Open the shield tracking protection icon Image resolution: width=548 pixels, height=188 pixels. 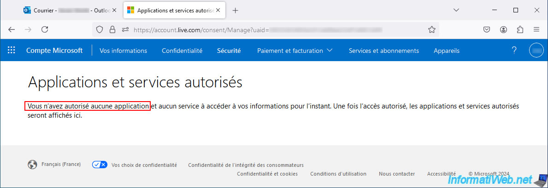point(100,29)
